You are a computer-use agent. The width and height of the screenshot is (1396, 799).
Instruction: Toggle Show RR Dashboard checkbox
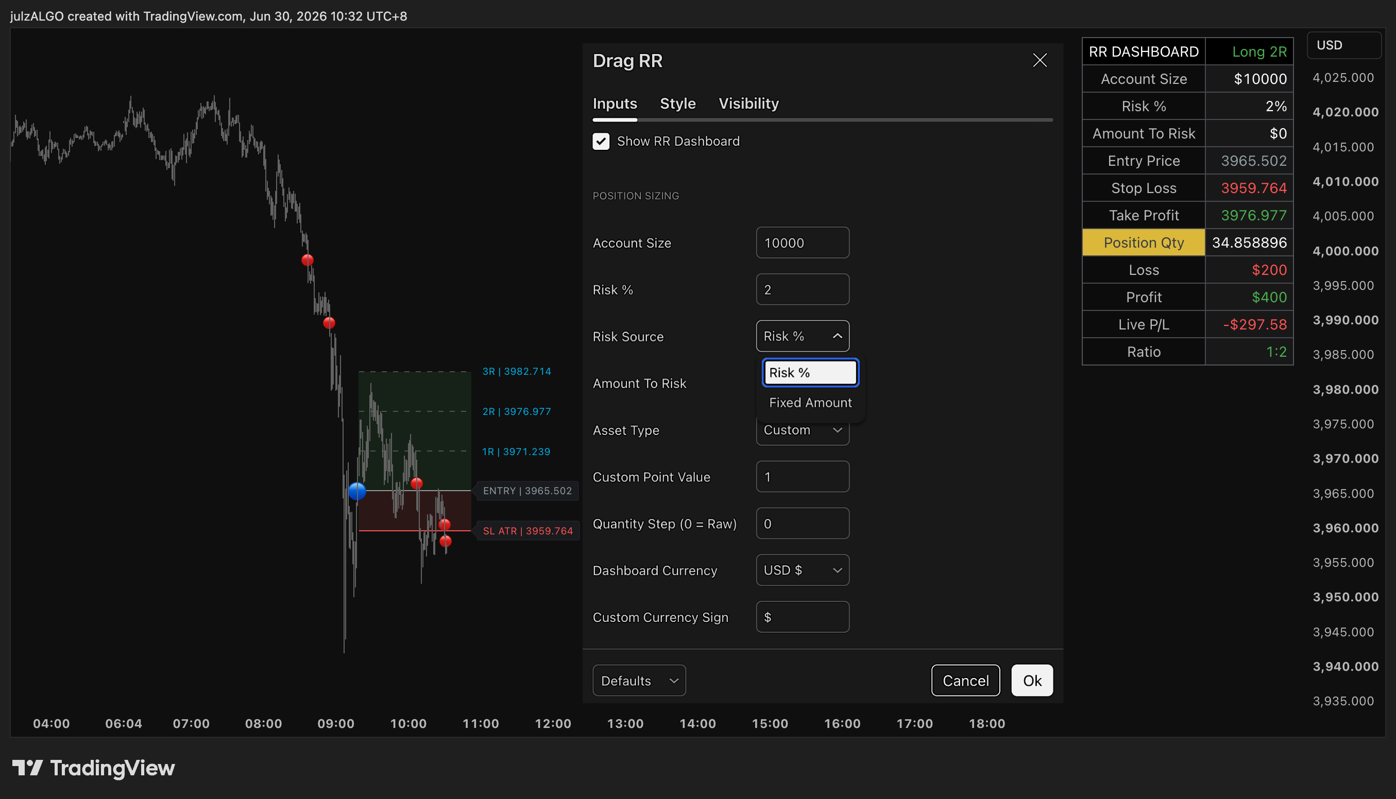point(601,141)
